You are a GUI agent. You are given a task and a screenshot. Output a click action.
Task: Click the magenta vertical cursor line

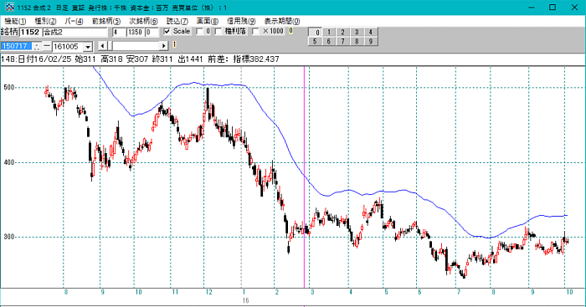[x=304, y=177]
